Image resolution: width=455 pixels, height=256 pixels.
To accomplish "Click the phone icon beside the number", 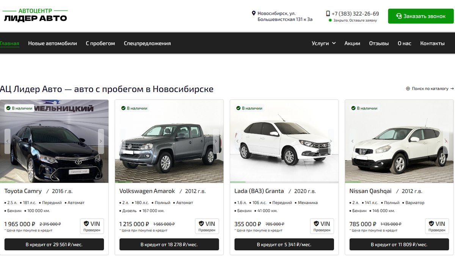I will pos(328,14).
